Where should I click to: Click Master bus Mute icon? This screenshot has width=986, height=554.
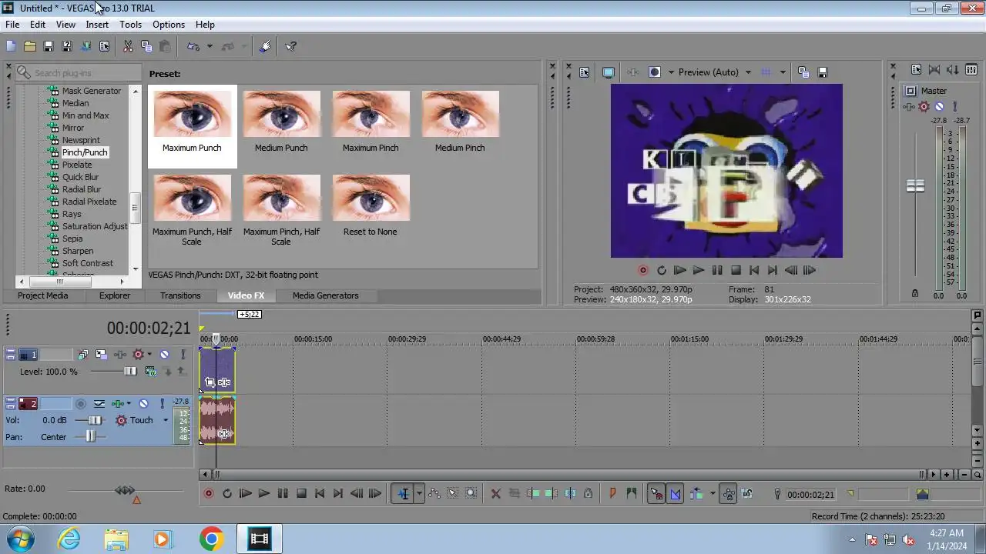939,106
